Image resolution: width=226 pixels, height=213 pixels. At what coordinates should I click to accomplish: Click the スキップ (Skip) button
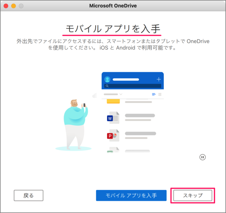pos(192,195)
